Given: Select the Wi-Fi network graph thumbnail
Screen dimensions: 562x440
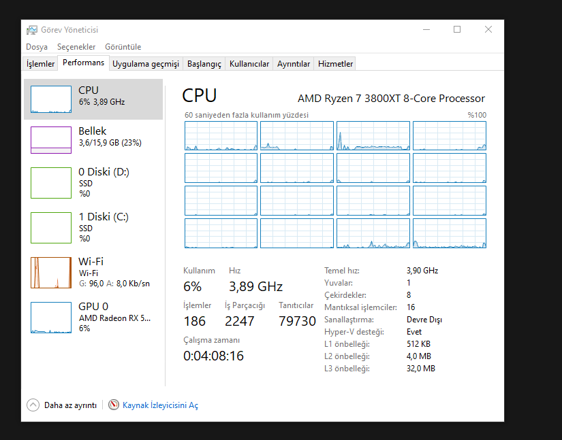Looking at the screenshot, I should [x=51, y=272].
